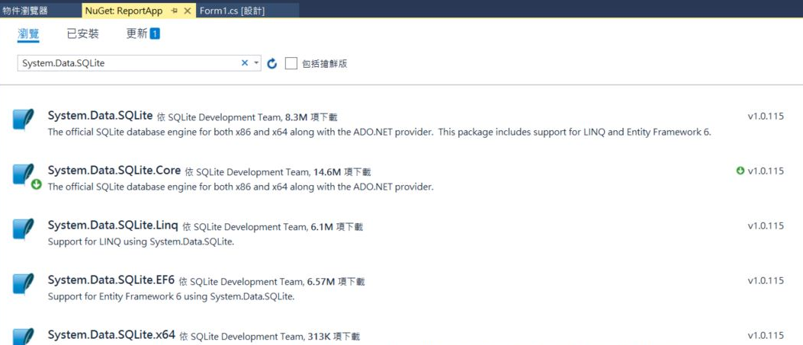The width and height of the screenshot is (803, 345).
Task: Click the System.Data.SQLite.Linq package icon
Action: pyautogui.click(x=23, y=229)
